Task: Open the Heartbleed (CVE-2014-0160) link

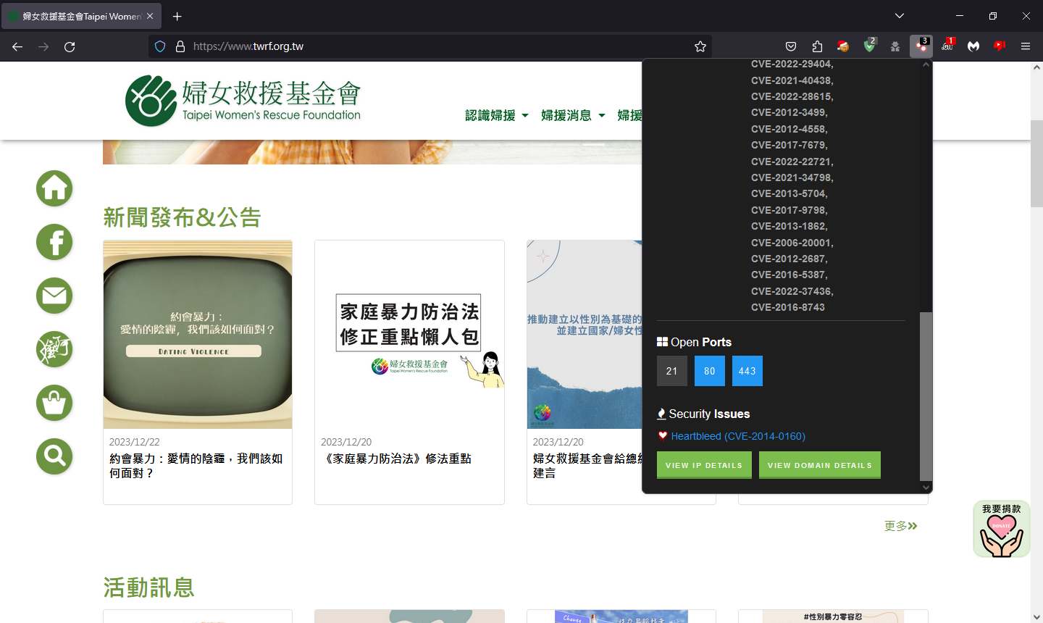Action: [738, 436]
